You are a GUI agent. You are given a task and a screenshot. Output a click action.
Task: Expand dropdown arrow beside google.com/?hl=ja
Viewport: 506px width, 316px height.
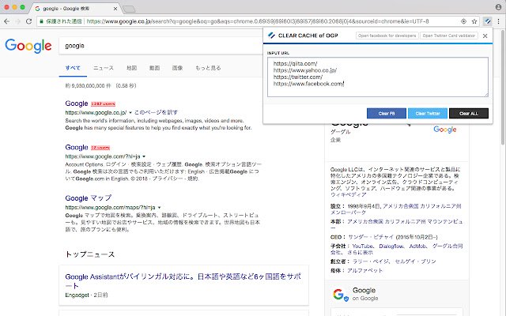144,156
